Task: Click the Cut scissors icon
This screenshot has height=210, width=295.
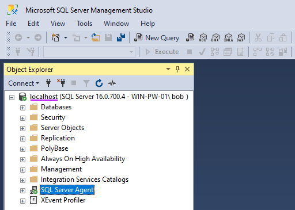Action: [x=258, y=37]
